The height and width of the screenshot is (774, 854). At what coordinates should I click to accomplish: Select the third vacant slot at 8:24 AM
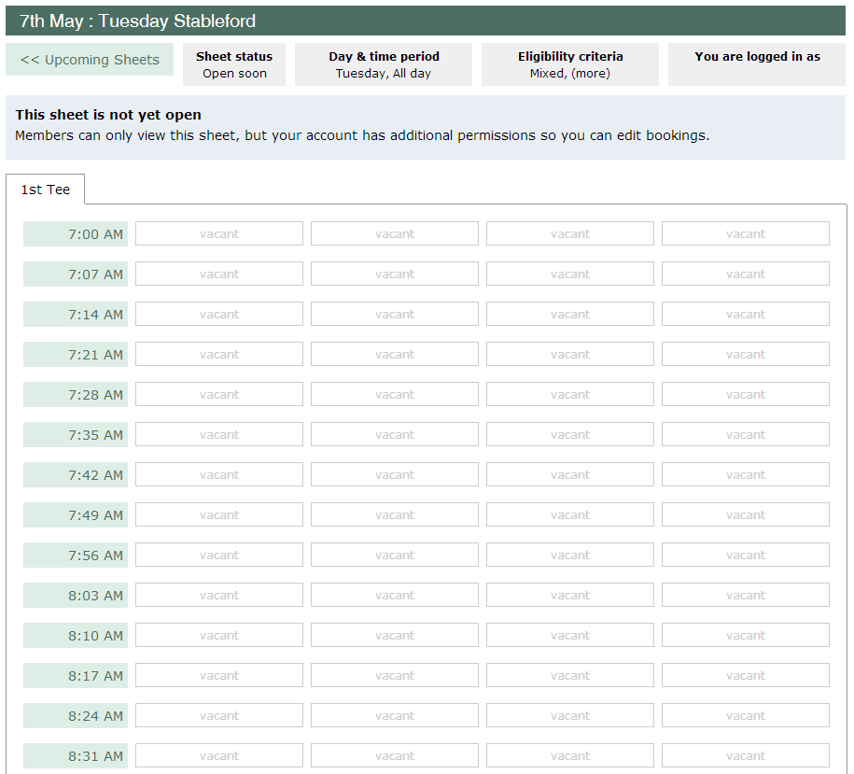click(569, 715)
